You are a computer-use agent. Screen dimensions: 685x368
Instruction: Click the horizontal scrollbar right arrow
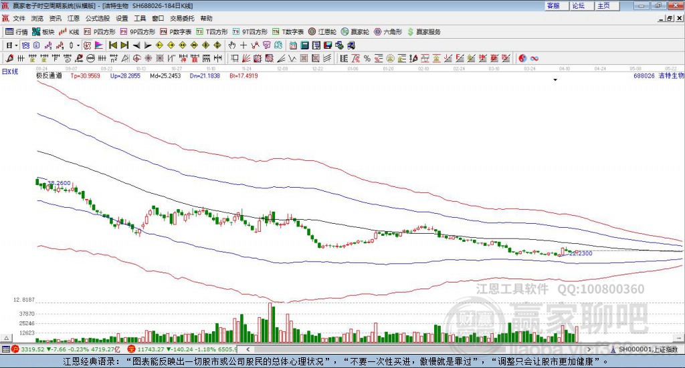(589, 349)
